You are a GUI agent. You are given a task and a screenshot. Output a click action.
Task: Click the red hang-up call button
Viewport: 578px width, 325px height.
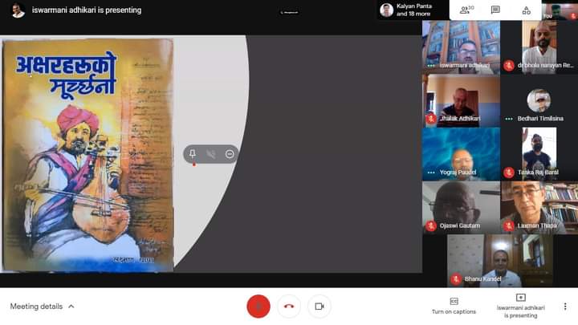tap(289, 307)
